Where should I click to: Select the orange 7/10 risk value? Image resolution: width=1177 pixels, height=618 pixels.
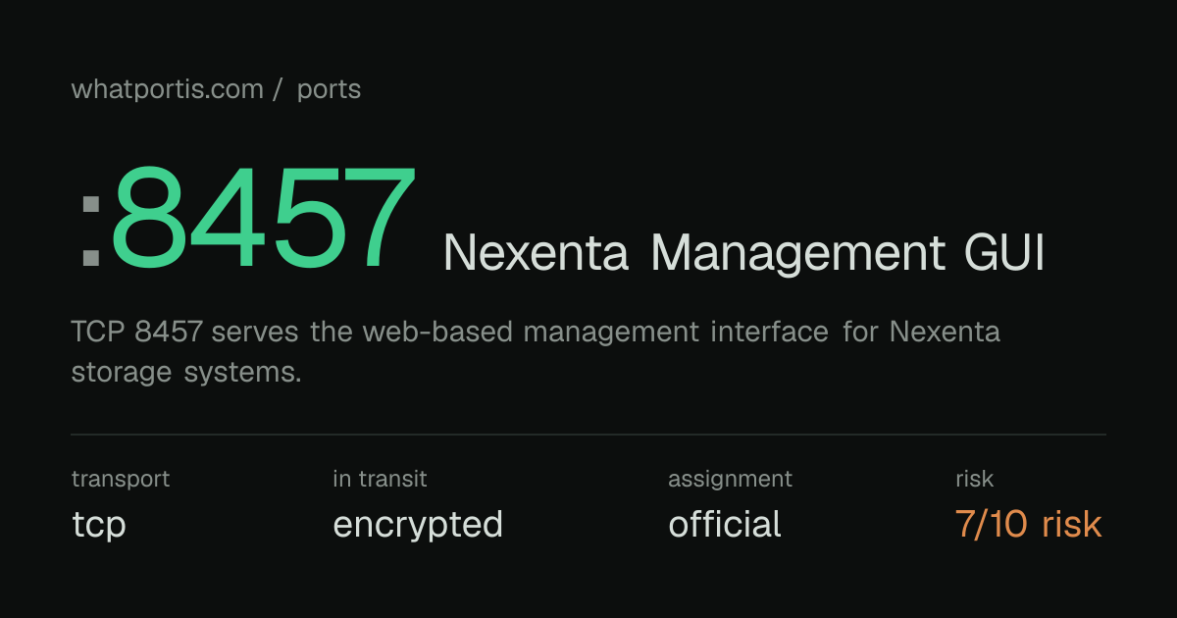click(x=1029, y=525)
